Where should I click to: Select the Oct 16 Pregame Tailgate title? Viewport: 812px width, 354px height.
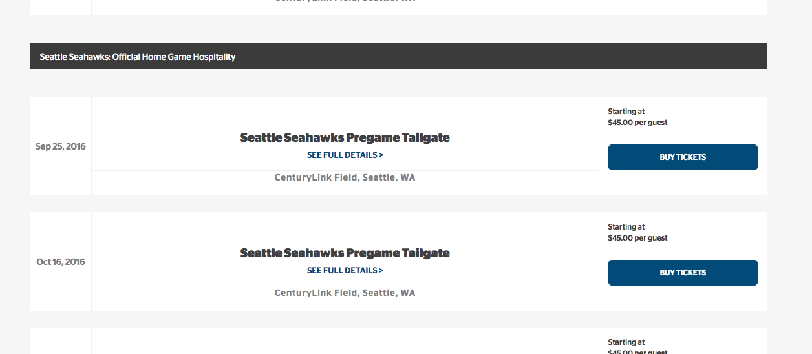coord(345,253)
